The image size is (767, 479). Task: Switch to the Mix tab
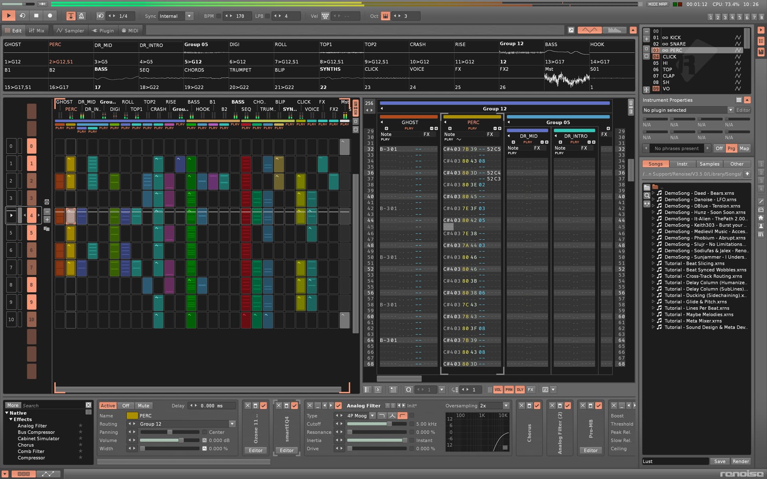pos(37,30)
